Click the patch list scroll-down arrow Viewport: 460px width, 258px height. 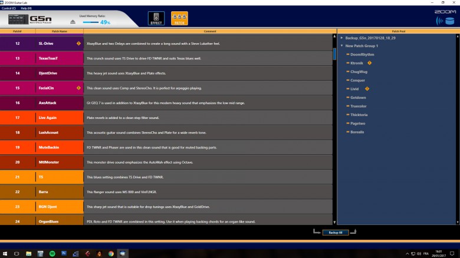coord(334,223)
